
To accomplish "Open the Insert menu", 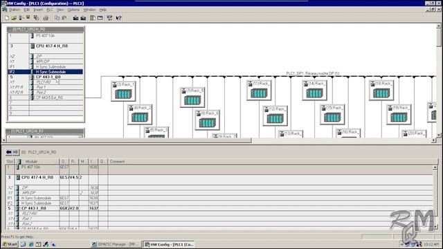I will point(38,10).
